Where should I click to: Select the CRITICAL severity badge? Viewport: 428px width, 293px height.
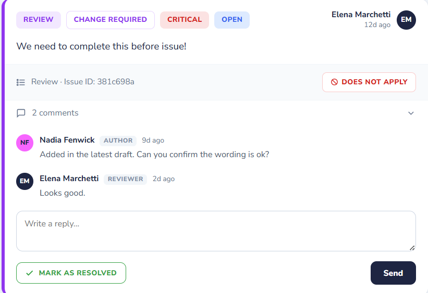pyautogui.click(x=185, y=20)
